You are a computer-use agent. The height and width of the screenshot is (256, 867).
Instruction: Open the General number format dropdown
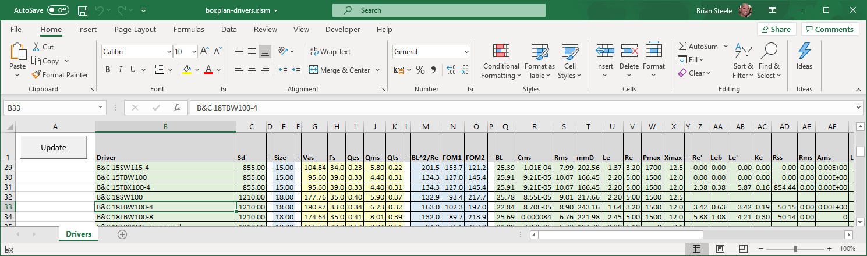click(466, 52)
